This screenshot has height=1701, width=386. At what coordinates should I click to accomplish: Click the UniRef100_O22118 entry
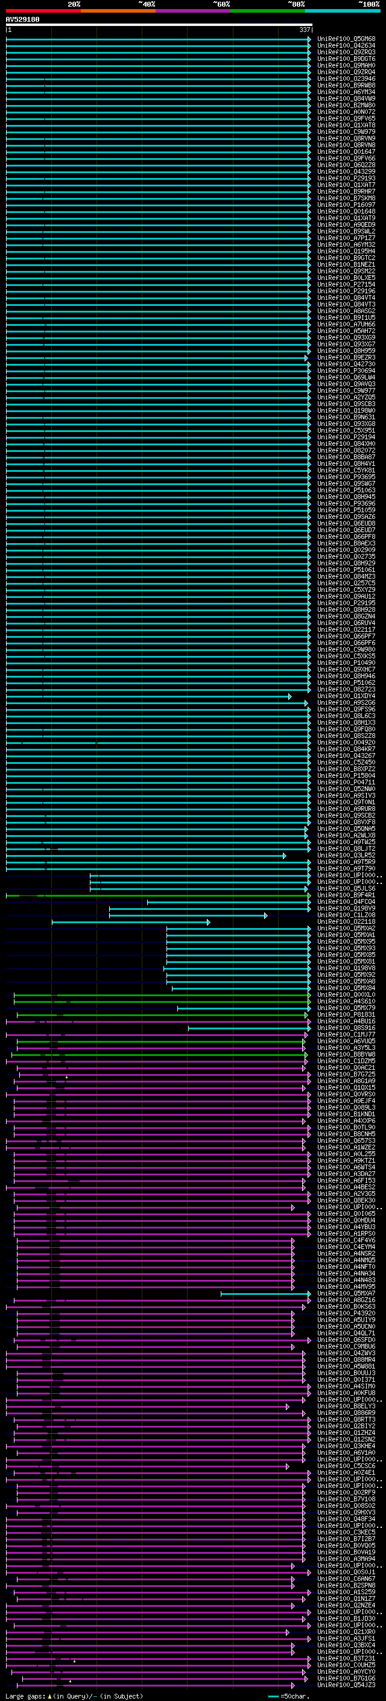click(x=346, y=921)
